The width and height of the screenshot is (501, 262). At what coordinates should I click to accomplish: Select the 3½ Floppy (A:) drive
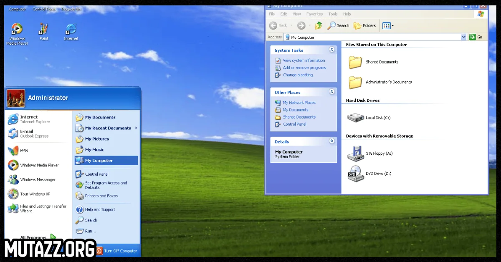(356, 154)
